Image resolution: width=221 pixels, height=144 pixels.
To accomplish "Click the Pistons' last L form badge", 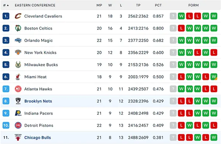I will point(214,125).
